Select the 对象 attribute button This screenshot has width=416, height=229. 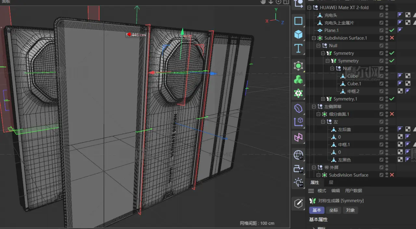coord(350,210)
